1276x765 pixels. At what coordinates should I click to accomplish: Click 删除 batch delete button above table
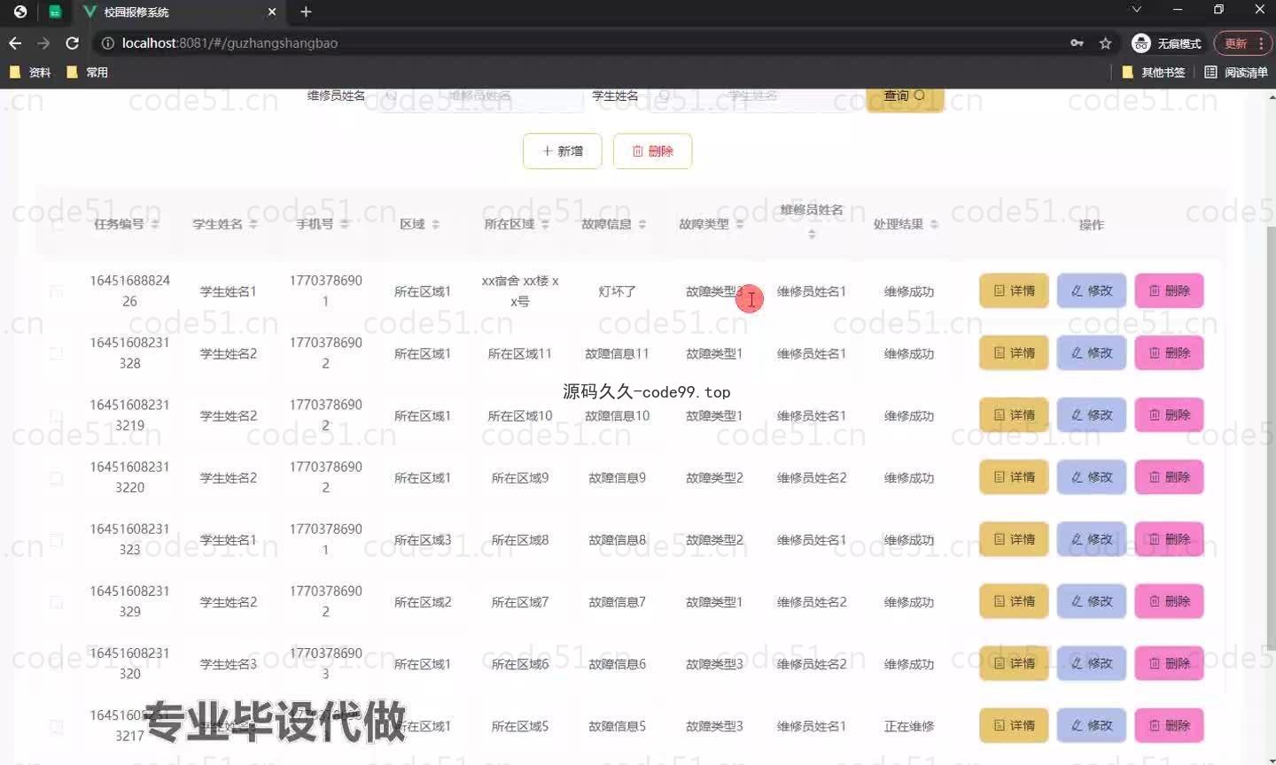tap(652, 151)
